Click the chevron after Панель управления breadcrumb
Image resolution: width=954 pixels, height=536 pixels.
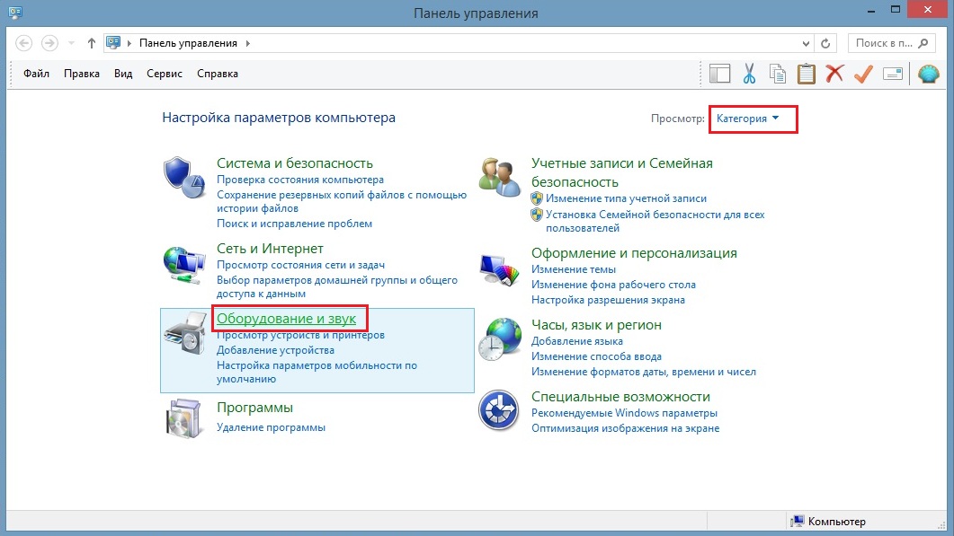(247, 43)
